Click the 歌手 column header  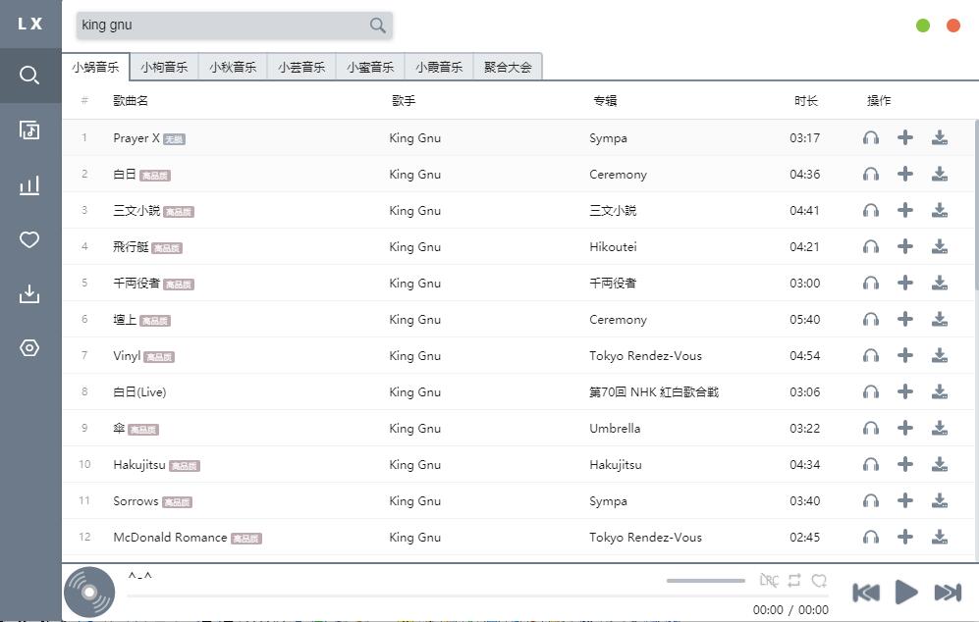click(404, 100)
